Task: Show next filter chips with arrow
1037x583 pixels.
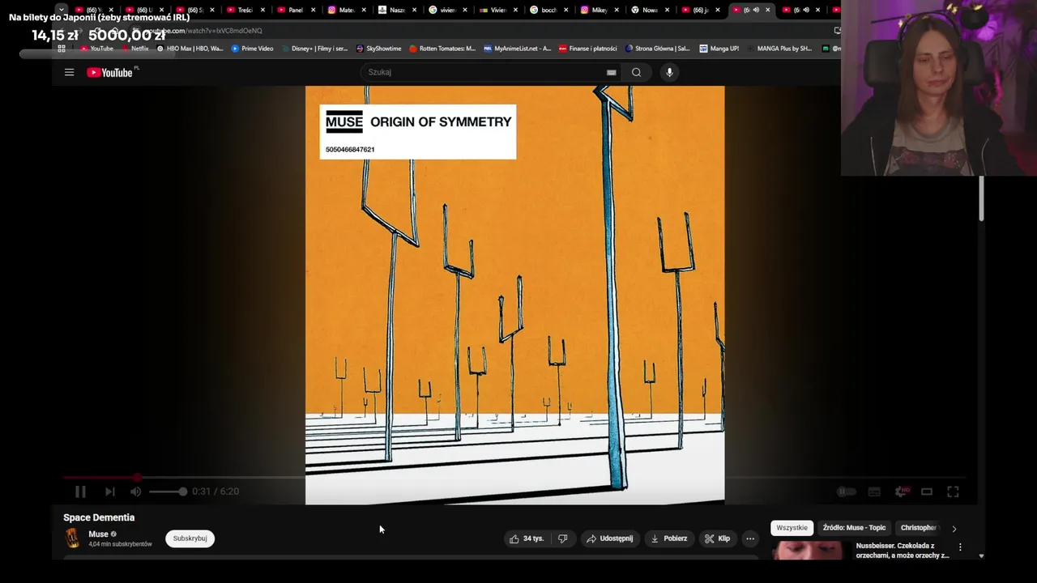Action: click(954, 529)
